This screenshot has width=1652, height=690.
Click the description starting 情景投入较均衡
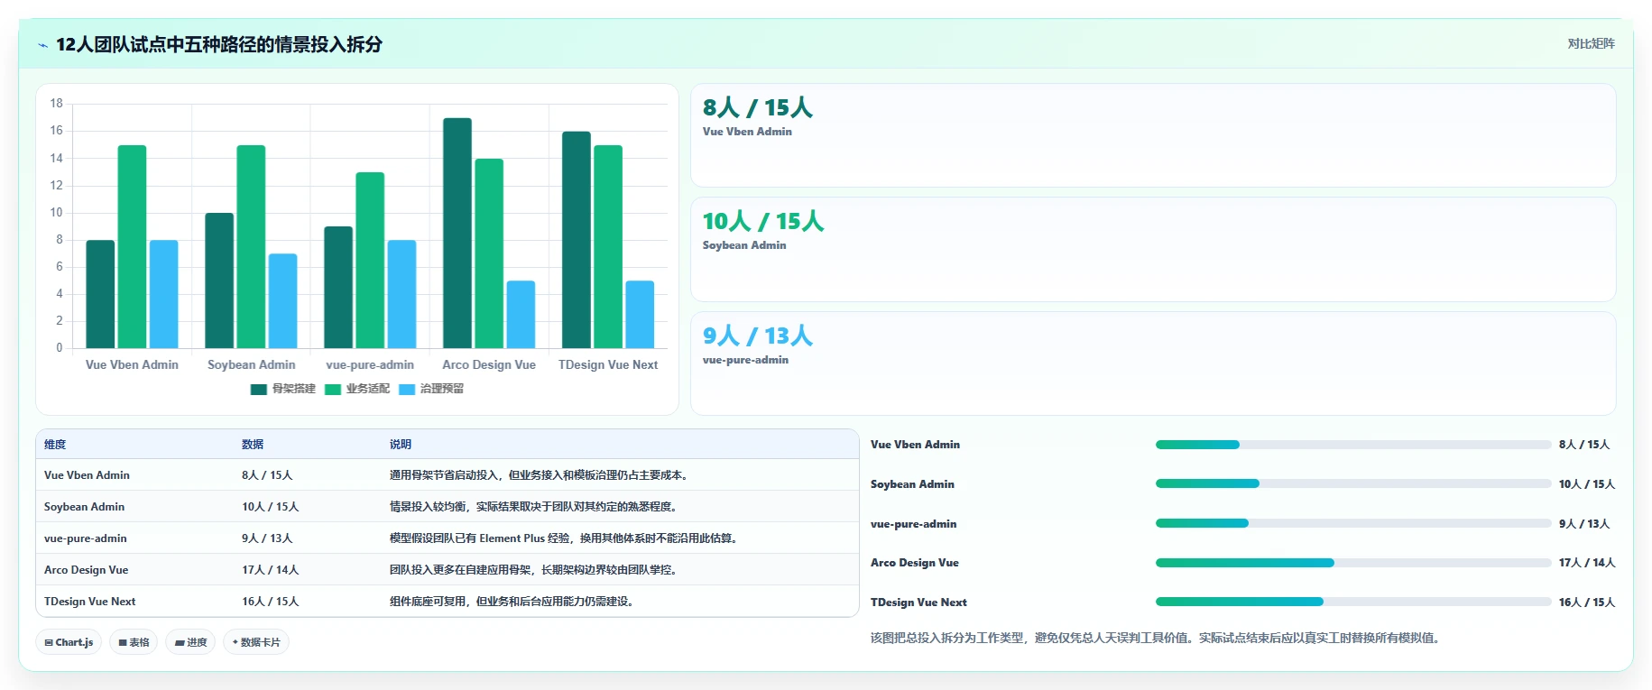[535, 507]
